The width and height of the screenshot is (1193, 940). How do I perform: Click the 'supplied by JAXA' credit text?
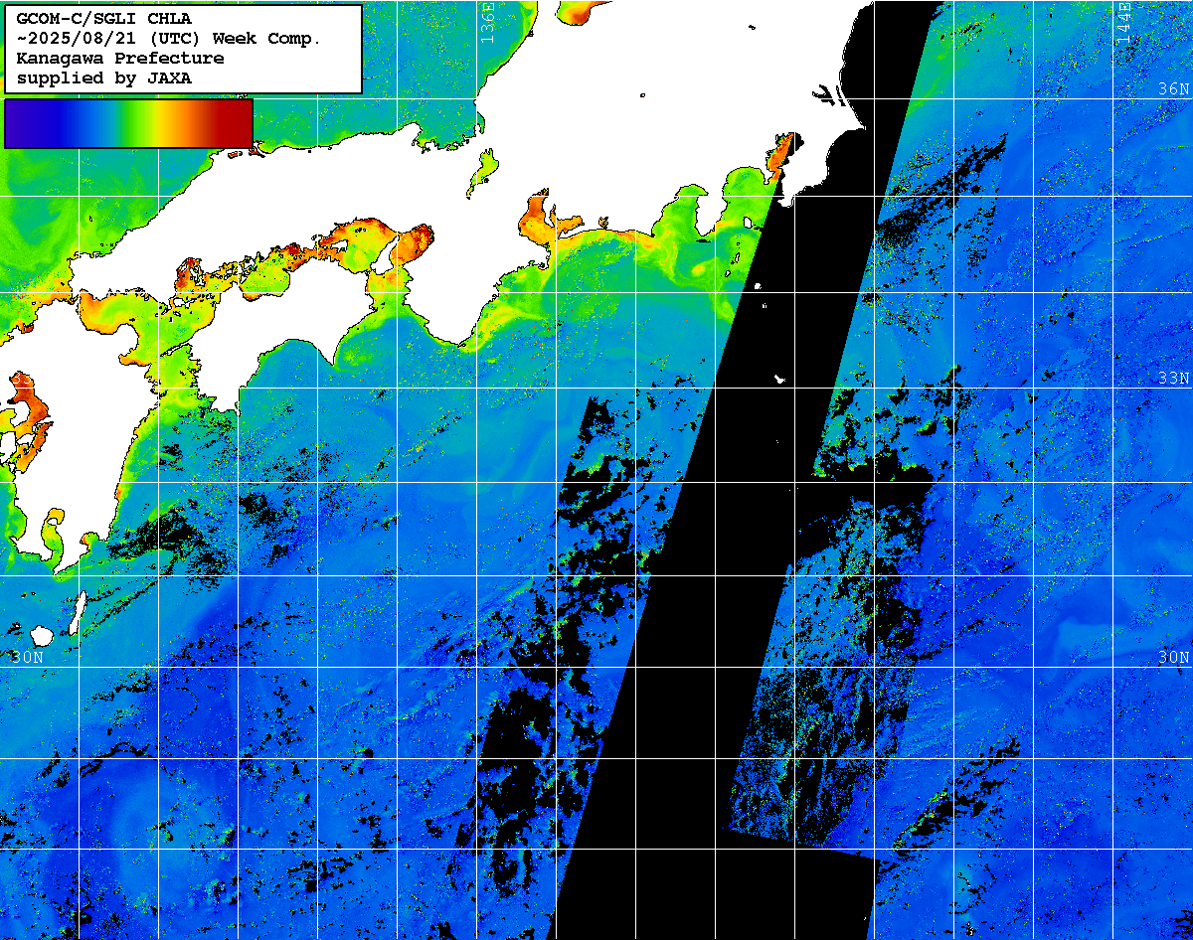(104, 78)
